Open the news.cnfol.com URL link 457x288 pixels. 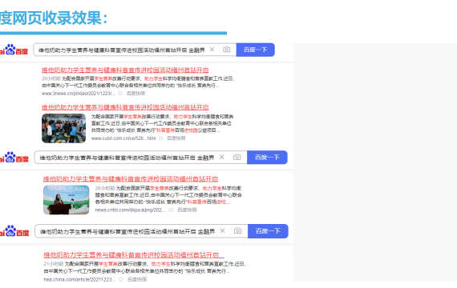130,210
